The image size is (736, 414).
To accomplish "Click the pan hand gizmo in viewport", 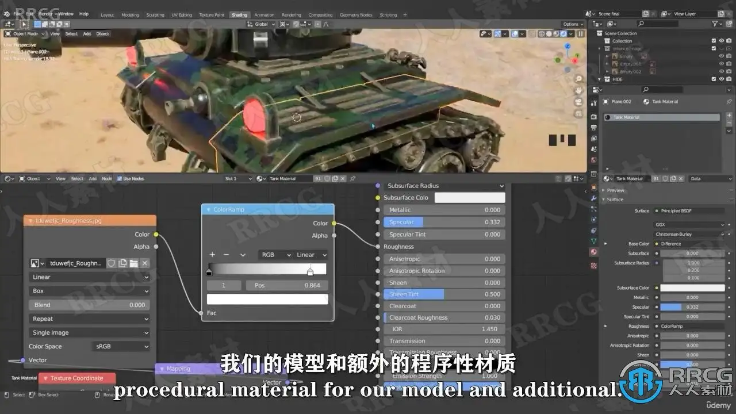I will 578,90.
